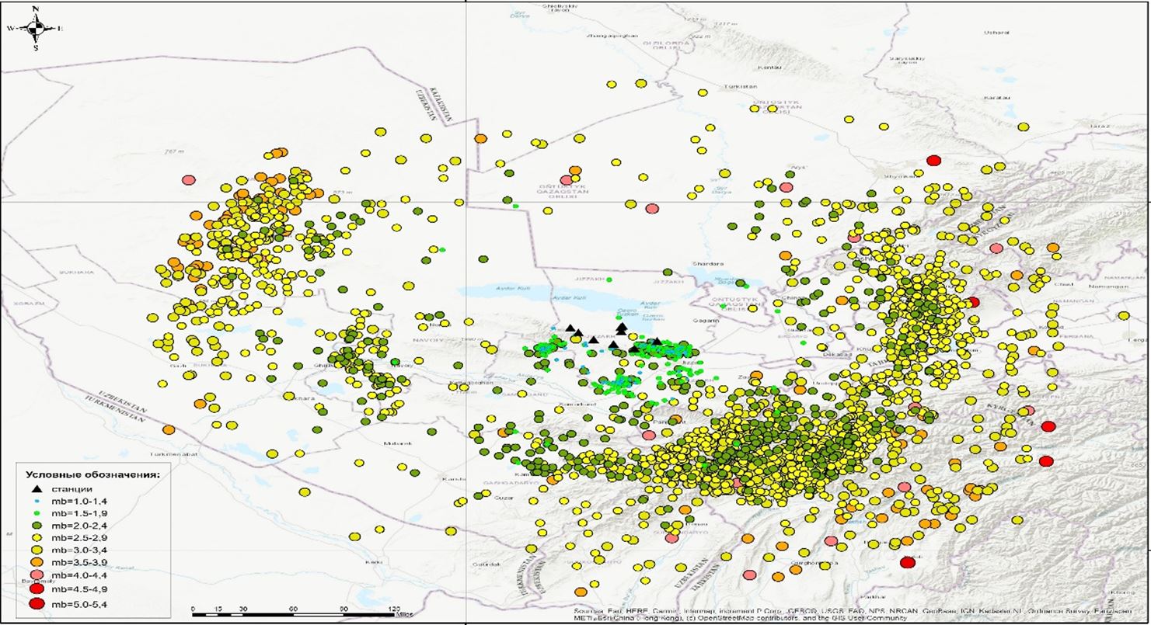
Task: Click the 'Условные обозначения:' legend title
Action: (92, 474)
